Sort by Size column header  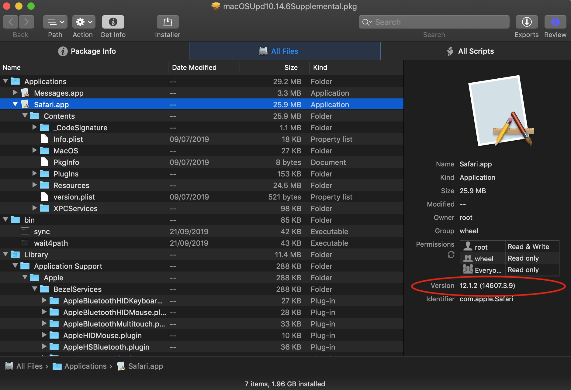pyautogui.click(x=275, y=67)
